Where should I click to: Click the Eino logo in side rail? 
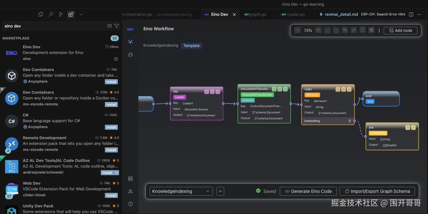tap(130, 29)
